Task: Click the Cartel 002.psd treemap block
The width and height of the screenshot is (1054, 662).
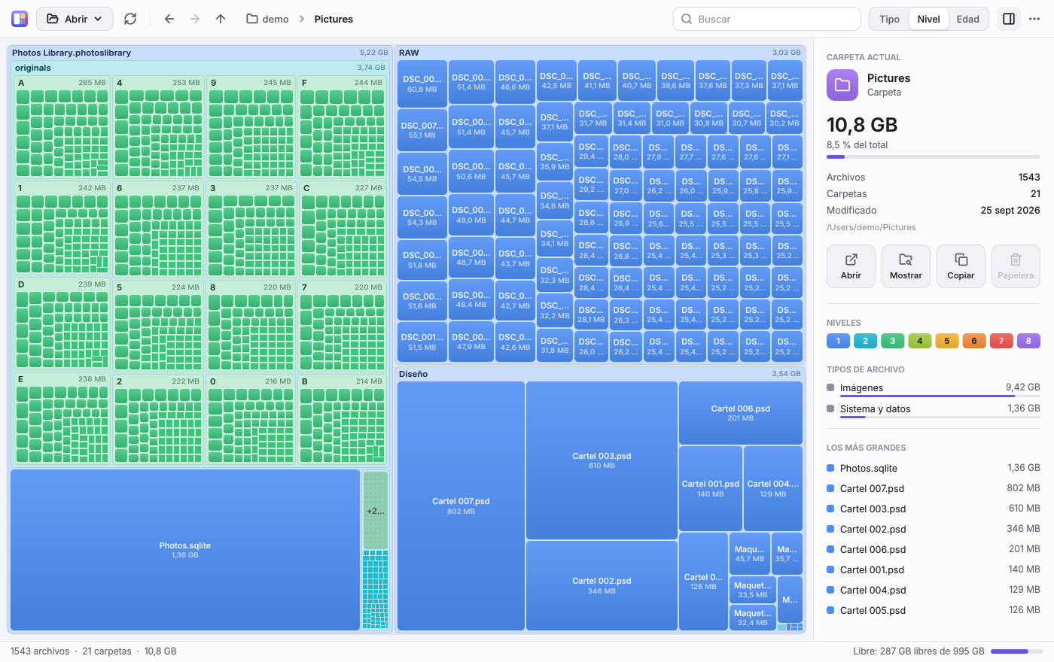Action: tap(602, 585)
